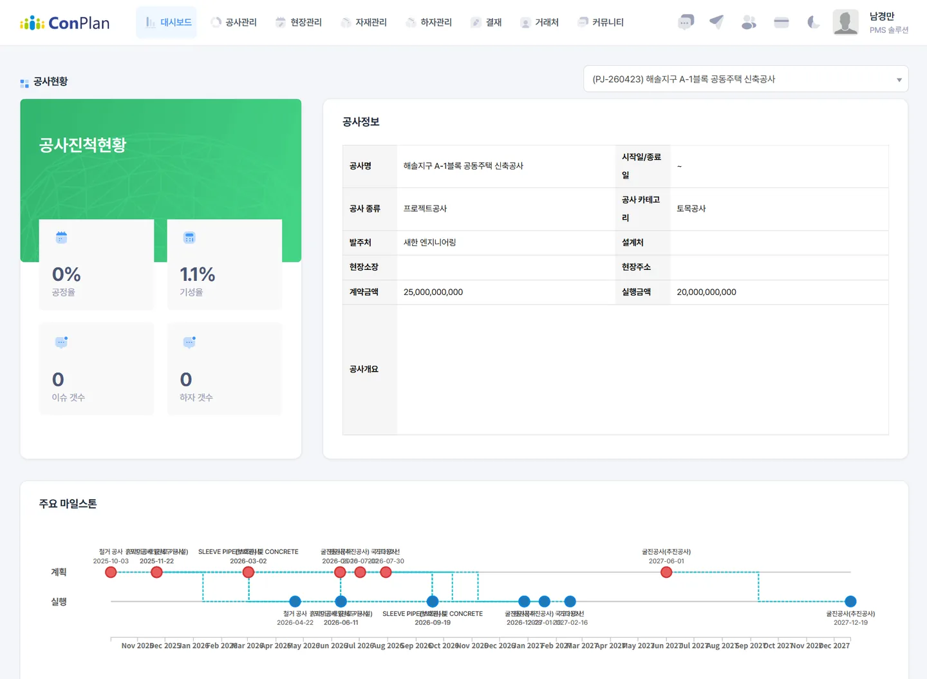Click the 공사정보 heading
Screen dimensions: 927x679
tap(361, 122)
